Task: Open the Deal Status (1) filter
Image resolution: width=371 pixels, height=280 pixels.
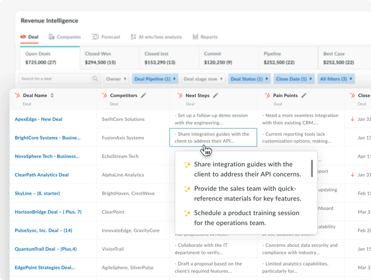Action: tap(249, 79)
